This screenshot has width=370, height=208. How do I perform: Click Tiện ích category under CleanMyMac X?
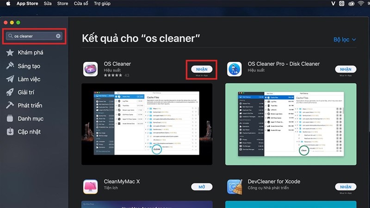point(111,188)
